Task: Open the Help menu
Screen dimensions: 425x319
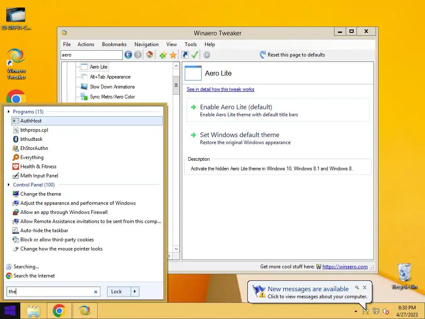Action: pos(210,44)
